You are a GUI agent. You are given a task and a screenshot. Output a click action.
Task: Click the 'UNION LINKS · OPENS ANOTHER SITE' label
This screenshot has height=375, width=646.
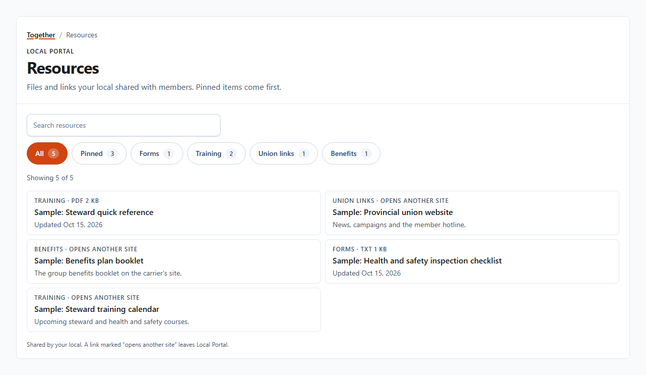pyautogui.click(x=391, y=201)
